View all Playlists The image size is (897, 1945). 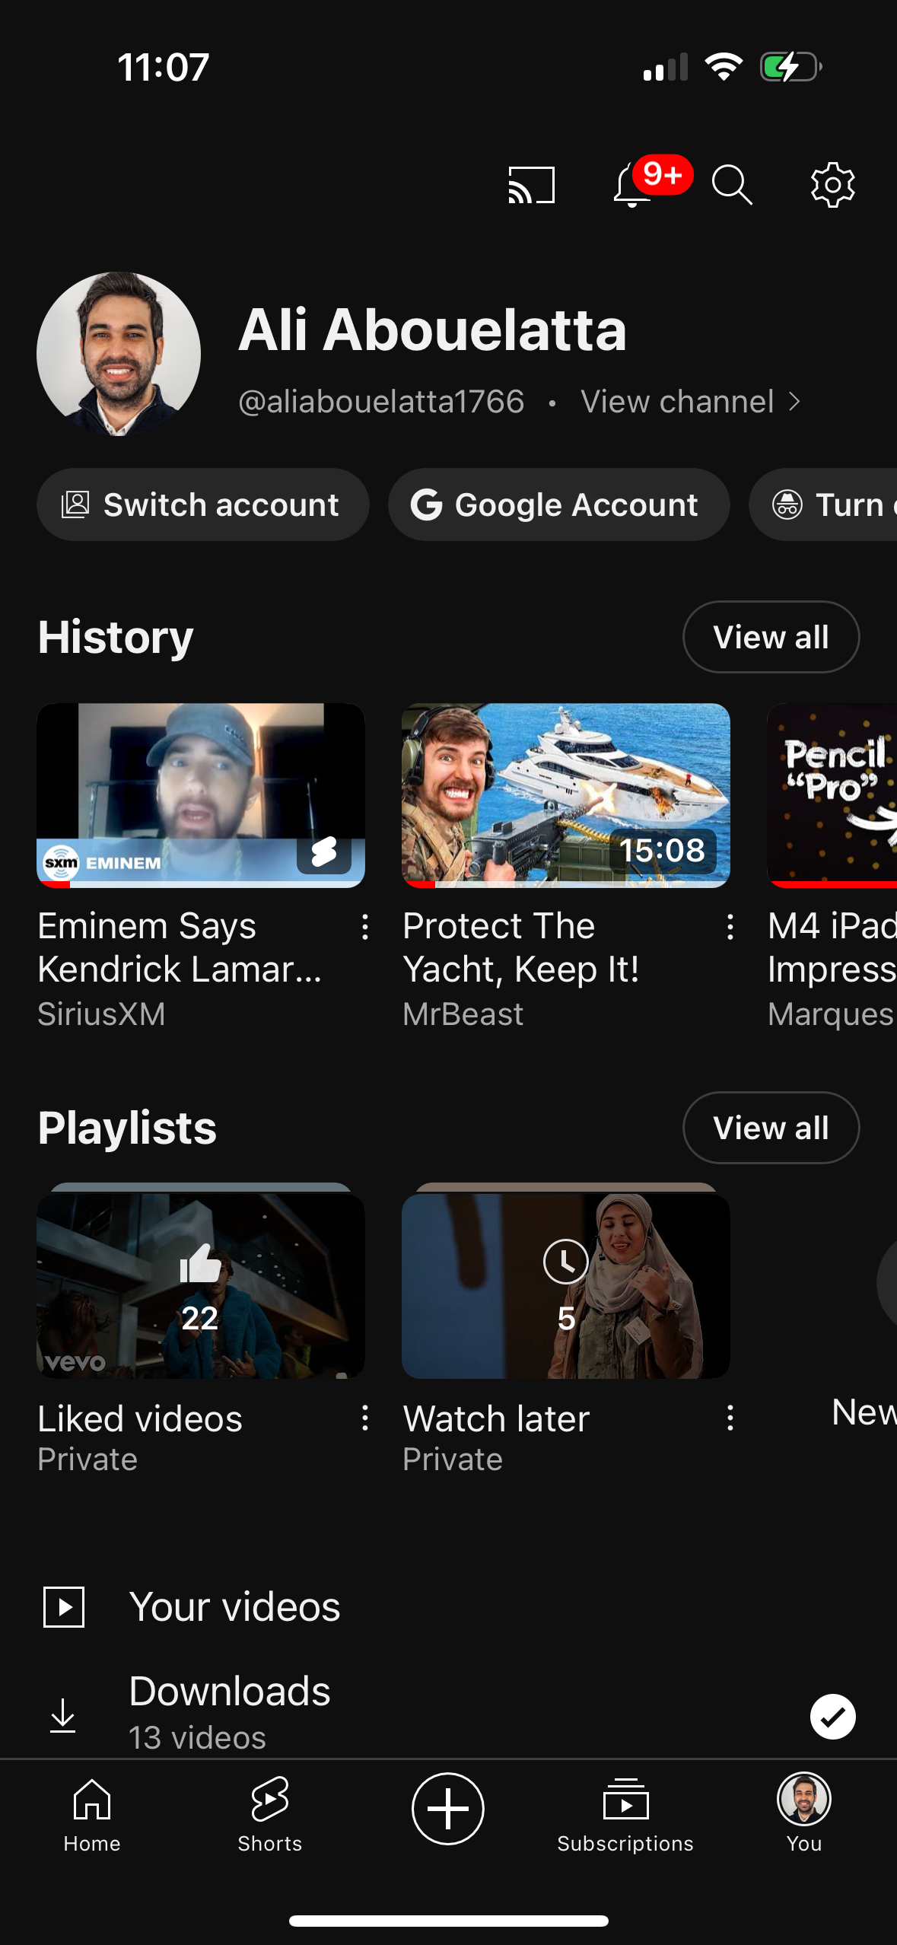[x=771, y=1128]
